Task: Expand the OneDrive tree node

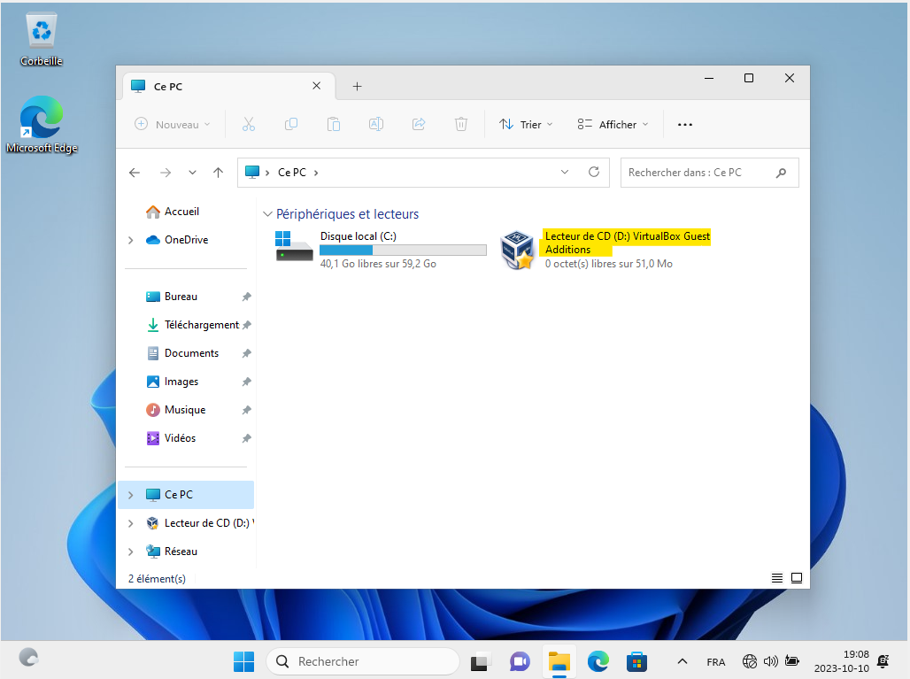Action: 131,240
